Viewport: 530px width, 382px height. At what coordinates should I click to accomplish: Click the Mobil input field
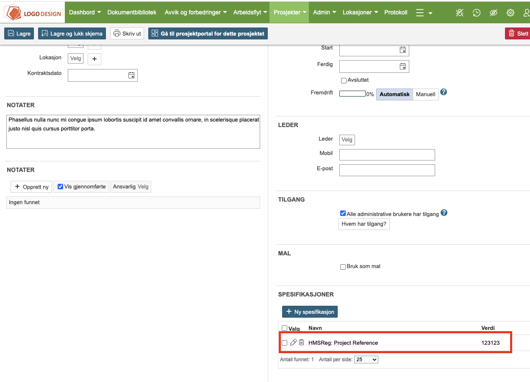point(387,155)
